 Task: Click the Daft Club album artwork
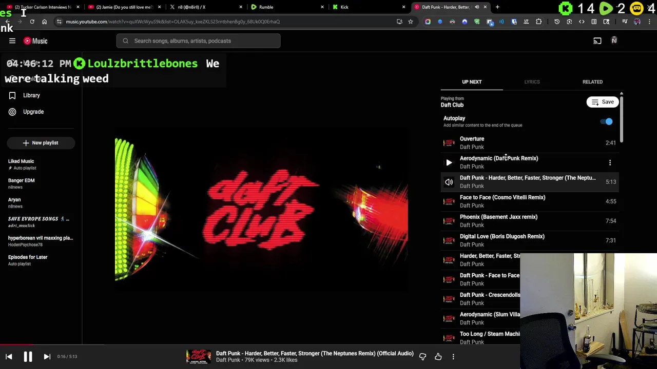tap(261, 210)
